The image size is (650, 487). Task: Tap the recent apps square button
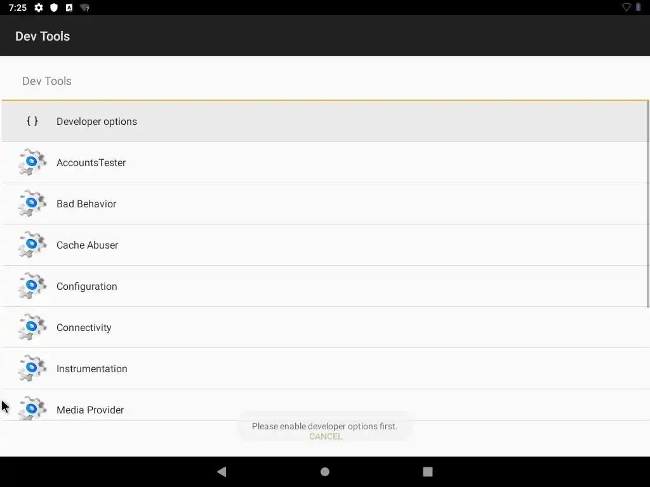tap(428, 472)
